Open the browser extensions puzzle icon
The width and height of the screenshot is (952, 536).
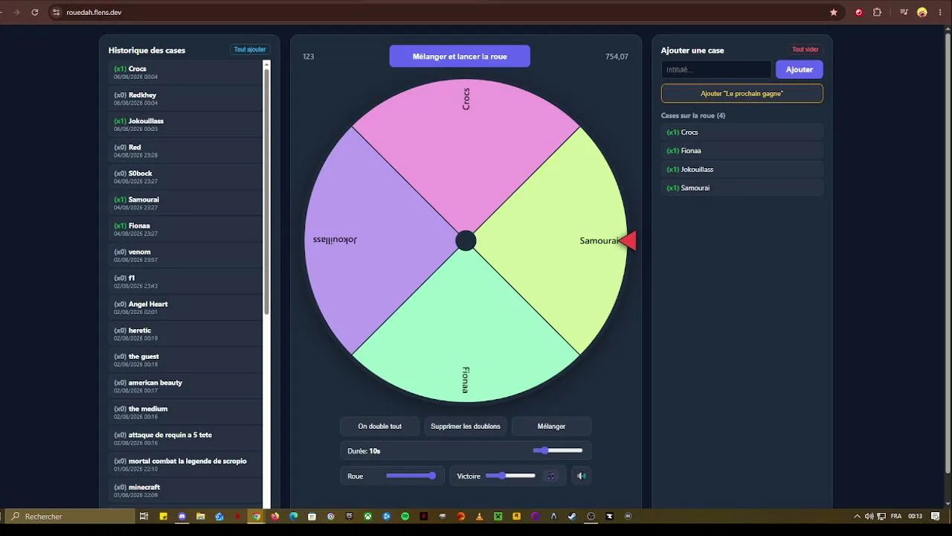tap(877, 12)
